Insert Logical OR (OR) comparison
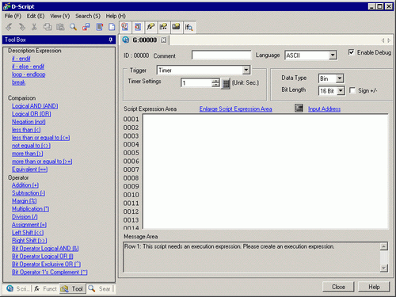The width and height of the screenshot is (396, 297). click(32, 114)
